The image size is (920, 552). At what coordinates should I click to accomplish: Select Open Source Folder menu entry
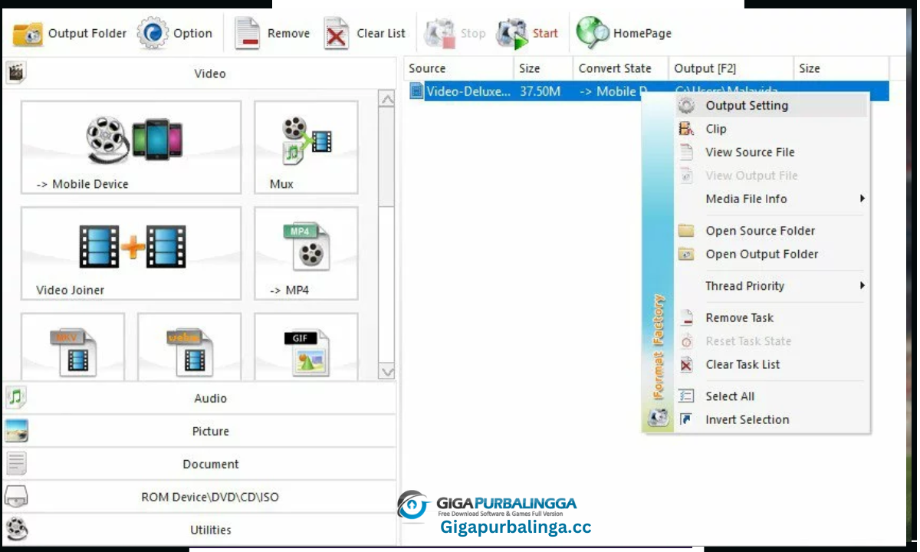click(771, 231)
